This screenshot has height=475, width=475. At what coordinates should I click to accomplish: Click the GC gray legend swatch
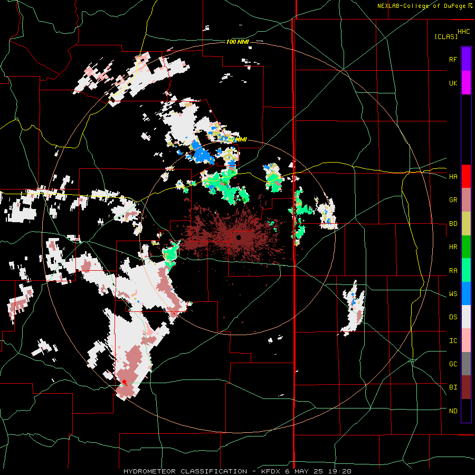coord(466,364)
